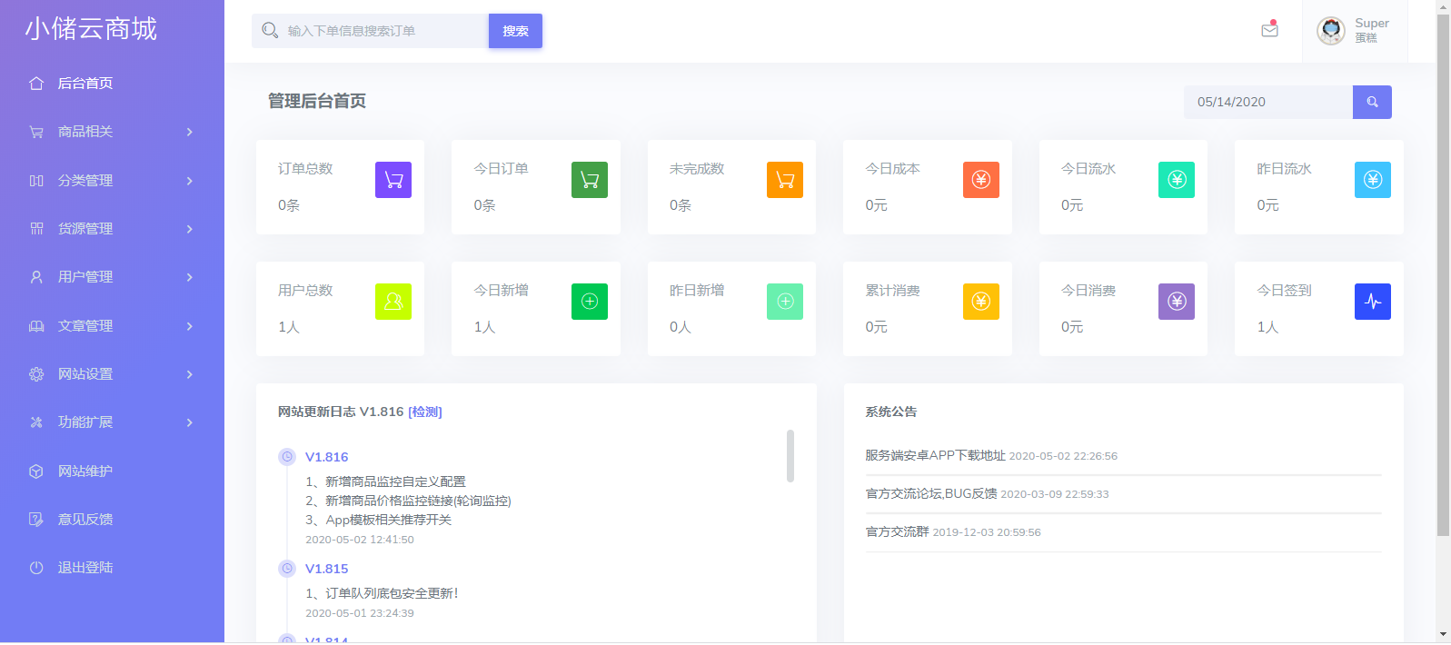Click the green cart icon for 今日订单
The image size is (1451, 645).
(589, 180)
